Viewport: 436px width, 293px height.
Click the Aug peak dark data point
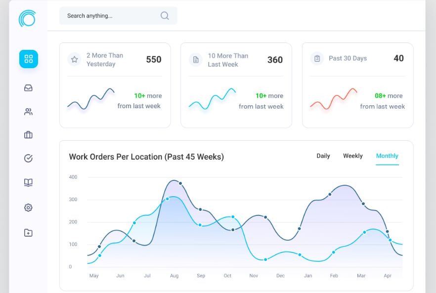coord(180,183)
